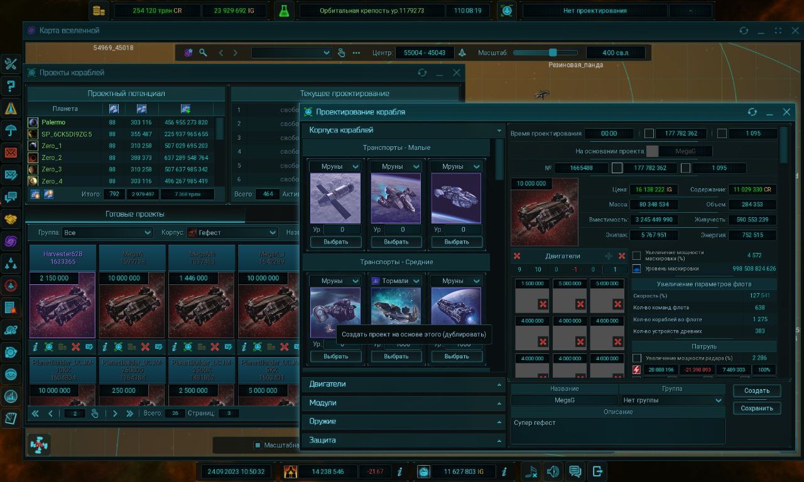Image resolution: width=804 pixels, height=482 pixels.
Task: Click the green science flask icon
Action: coord(285,11)
